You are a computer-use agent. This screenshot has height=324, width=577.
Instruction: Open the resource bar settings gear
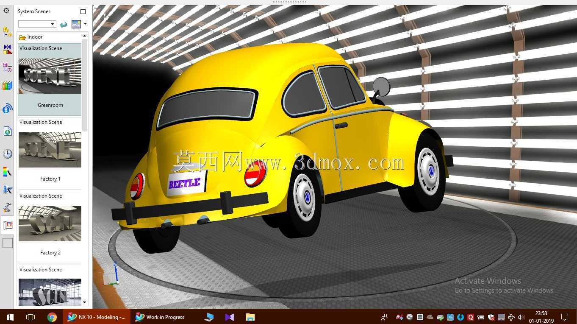[x=6, y=11]
